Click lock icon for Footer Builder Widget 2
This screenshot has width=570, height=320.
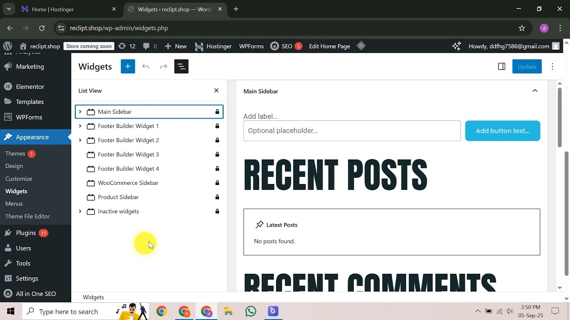click(217, 140)
